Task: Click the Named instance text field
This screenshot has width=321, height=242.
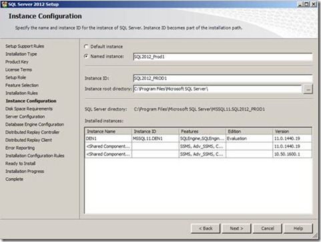Action: coord(223,57)
